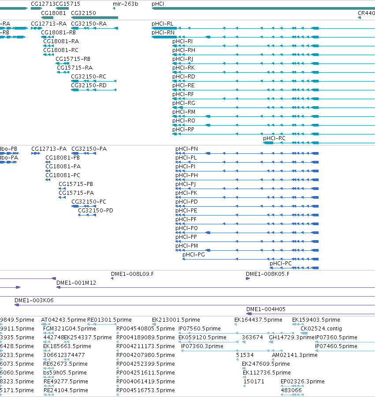The image size is (375, 397).
Task: Select clone label DME1-008K05.F
Action: (x=267, y=274)
